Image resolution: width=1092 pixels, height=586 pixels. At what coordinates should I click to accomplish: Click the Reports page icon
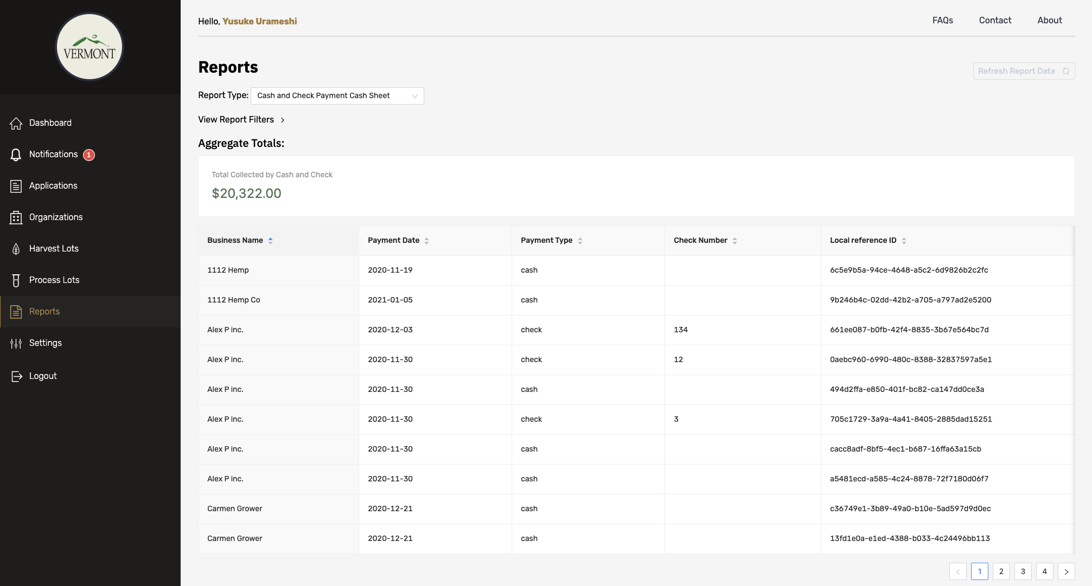[16, 312]
